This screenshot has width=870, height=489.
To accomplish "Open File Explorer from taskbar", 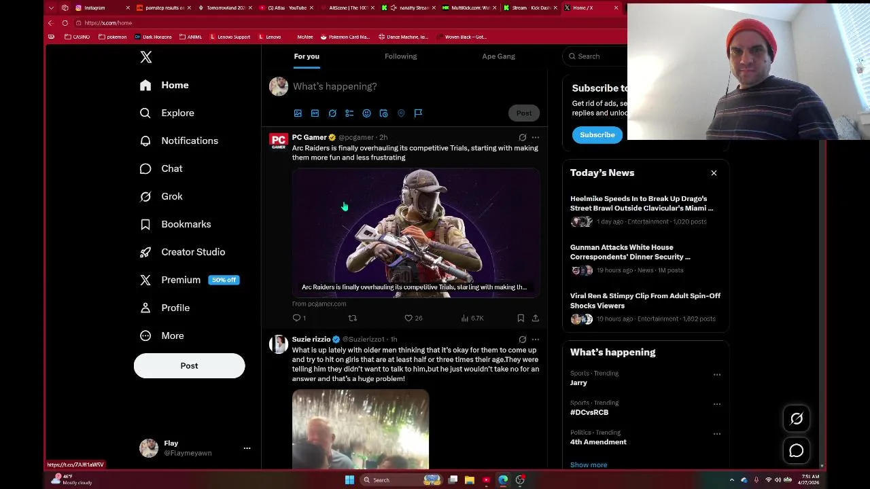I will [469, 480].
